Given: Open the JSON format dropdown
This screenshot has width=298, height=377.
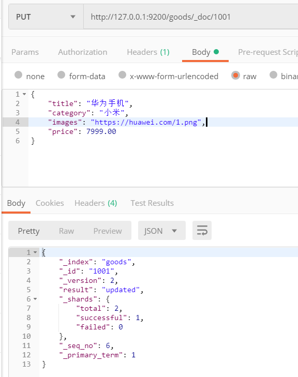Looking at the screenshot, I should click(161, 231).
